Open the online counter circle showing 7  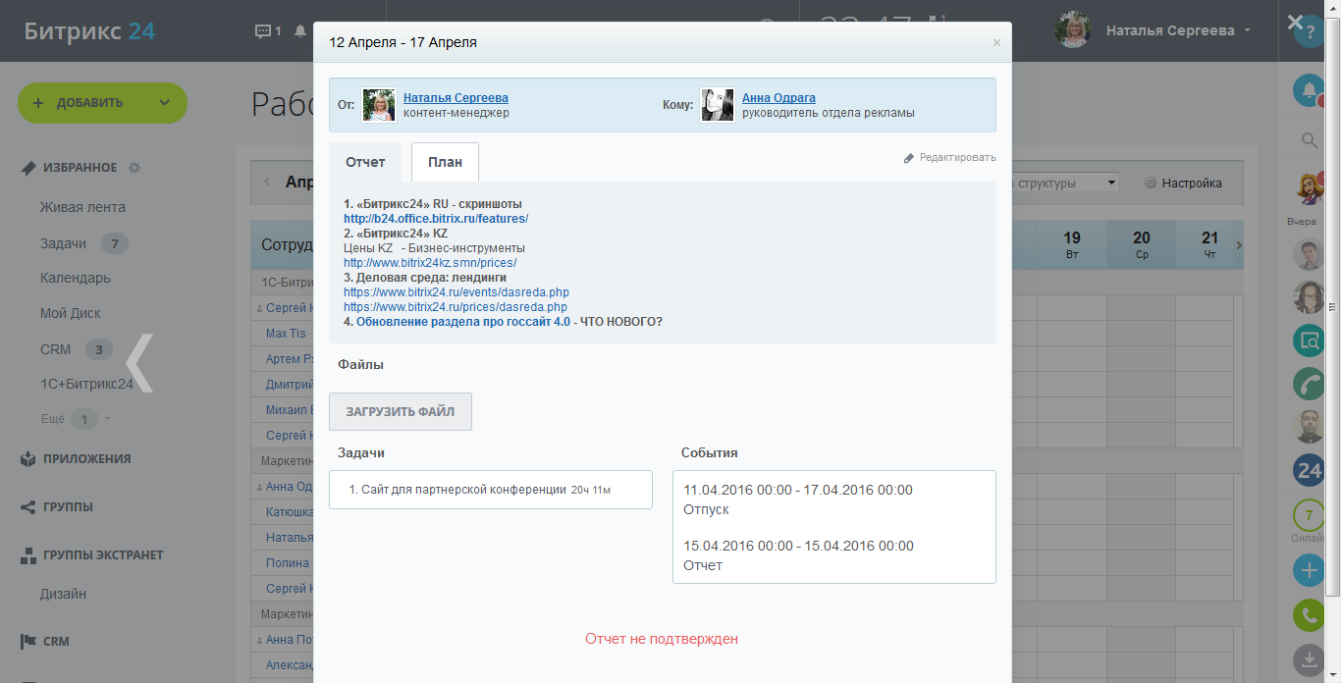tap(1309, 514)
